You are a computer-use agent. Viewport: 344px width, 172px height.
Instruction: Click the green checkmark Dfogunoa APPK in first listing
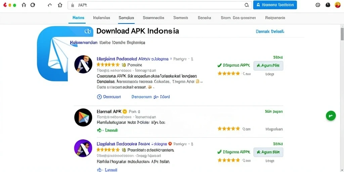tap(233, 66)
